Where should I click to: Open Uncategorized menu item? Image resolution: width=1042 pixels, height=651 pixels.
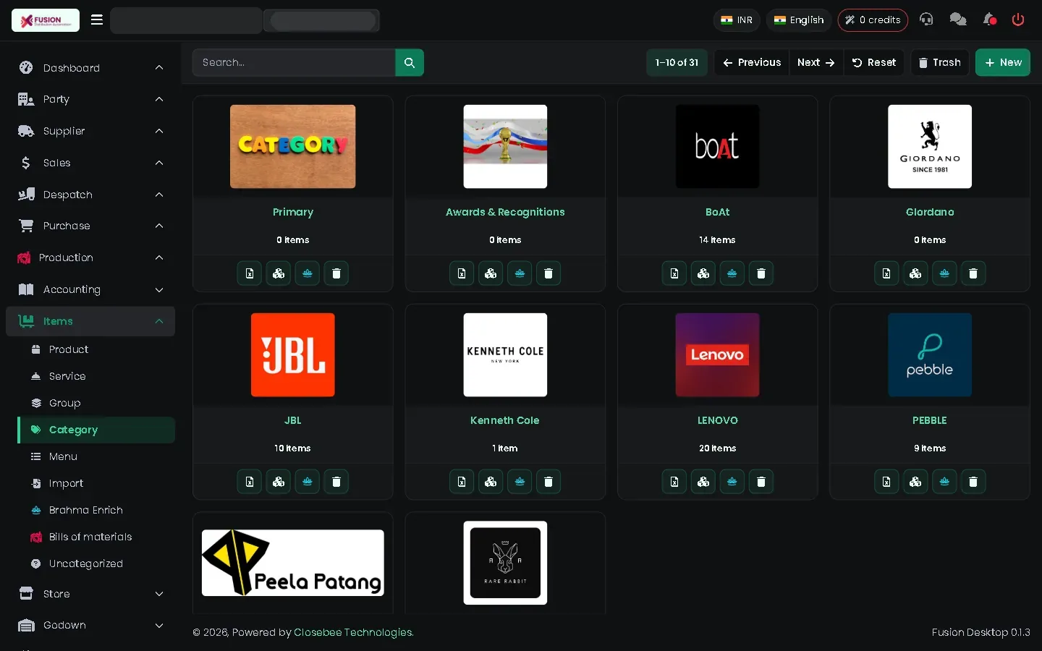(96, 563)
